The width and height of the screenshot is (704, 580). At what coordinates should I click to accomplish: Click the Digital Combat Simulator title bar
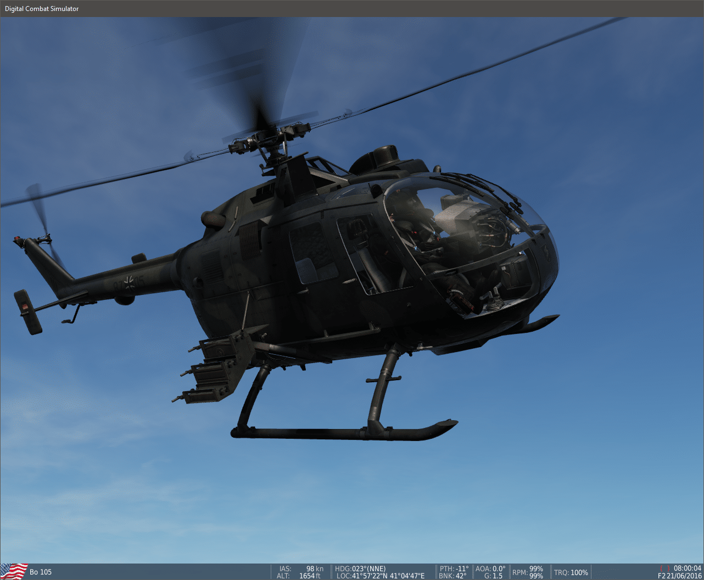click(x=42, y=9)
